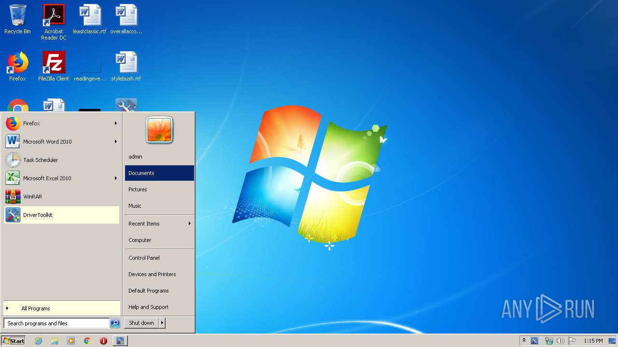Launch Windows Media Player from the taskbar

click(71, 341)
